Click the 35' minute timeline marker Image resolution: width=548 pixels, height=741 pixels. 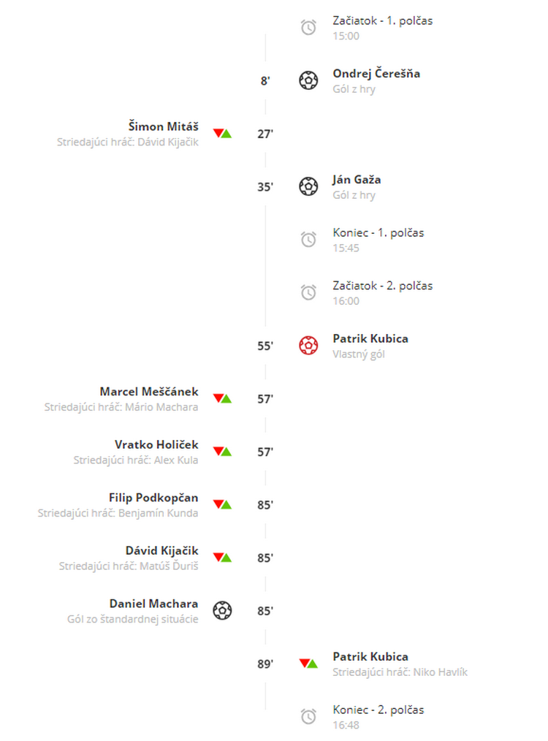(x=265, y=186)
